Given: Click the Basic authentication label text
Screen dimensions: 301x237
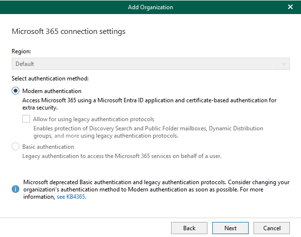Looking at the screenshot, I should [x=48, y=147].
